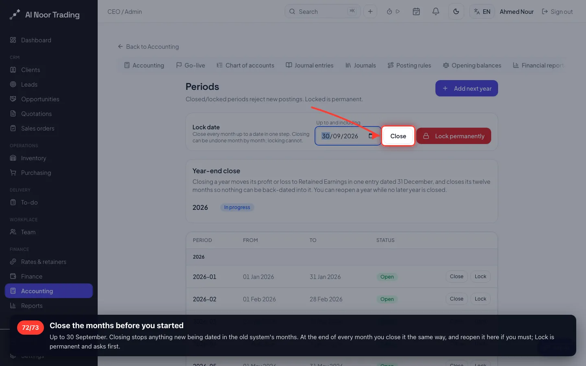The image size is (586, 366).
Task: Click the Back to Accounting link
Action: pos(149,47)
